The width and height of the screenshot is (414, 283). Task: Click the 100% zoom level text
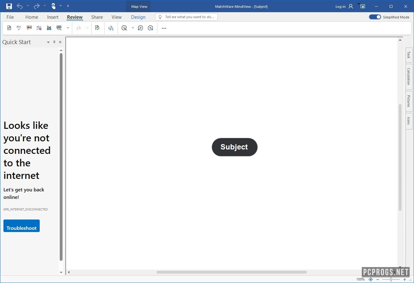click(x=360, y=280)
